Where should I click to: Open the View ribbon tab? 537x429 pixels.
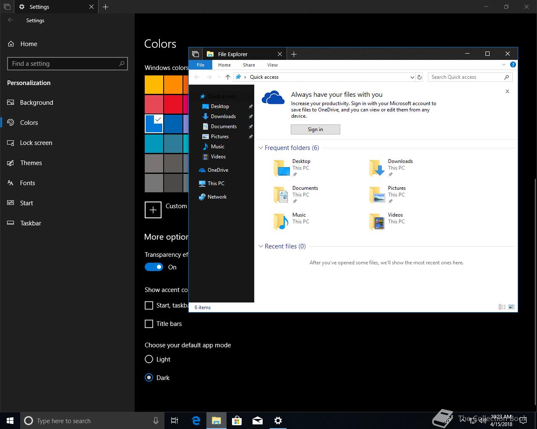272,65
